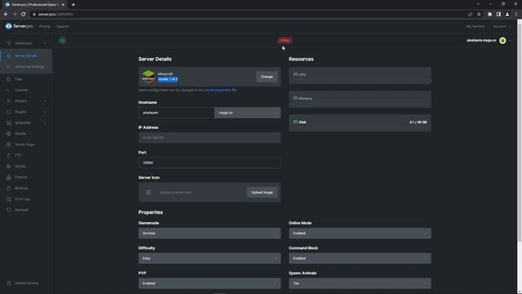Open the Server Page sidebar icon
The image size is (522, 294).
9,145
